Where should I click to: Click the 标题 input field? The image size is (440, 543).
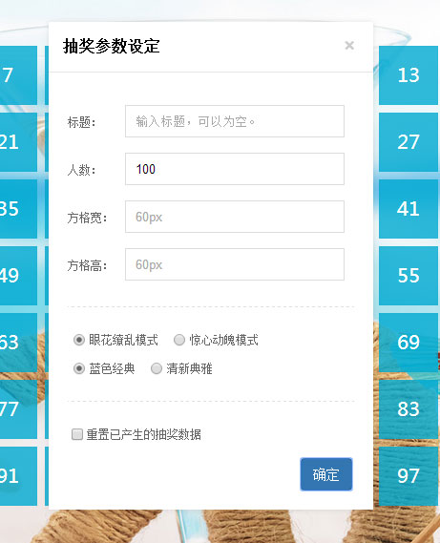[x=235, y=121]
